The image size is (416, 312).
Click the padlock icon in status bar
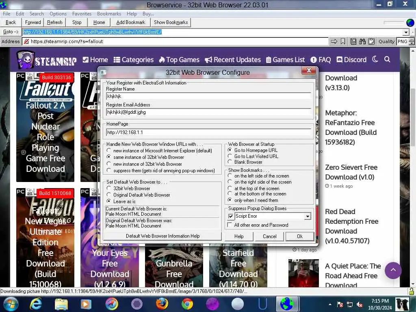[x=411, y=291]
